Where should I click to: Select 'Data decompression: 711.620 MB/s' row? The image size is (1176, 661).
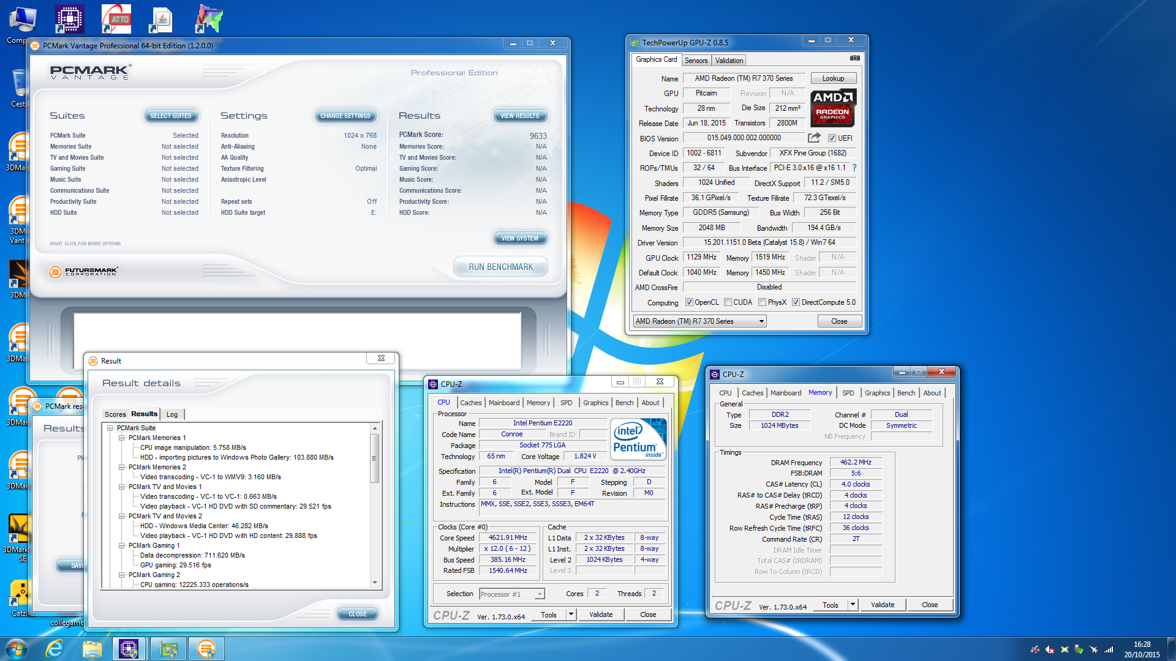point(192,556)
